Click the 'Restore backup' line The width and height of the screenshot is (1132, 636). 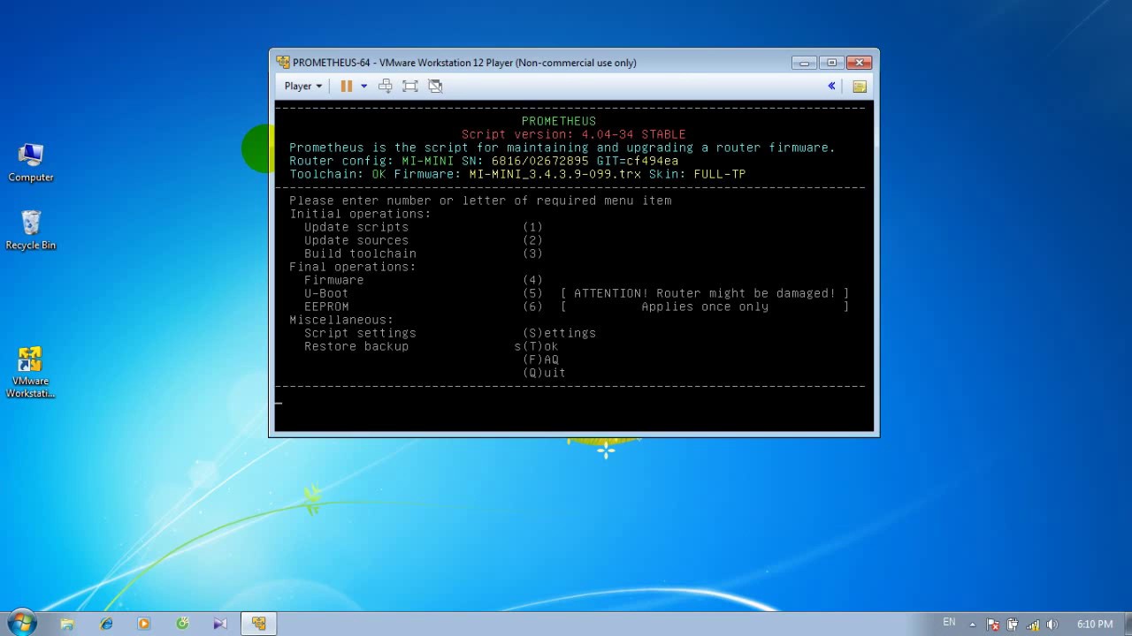pyautogui.click(x=431, y=346)
